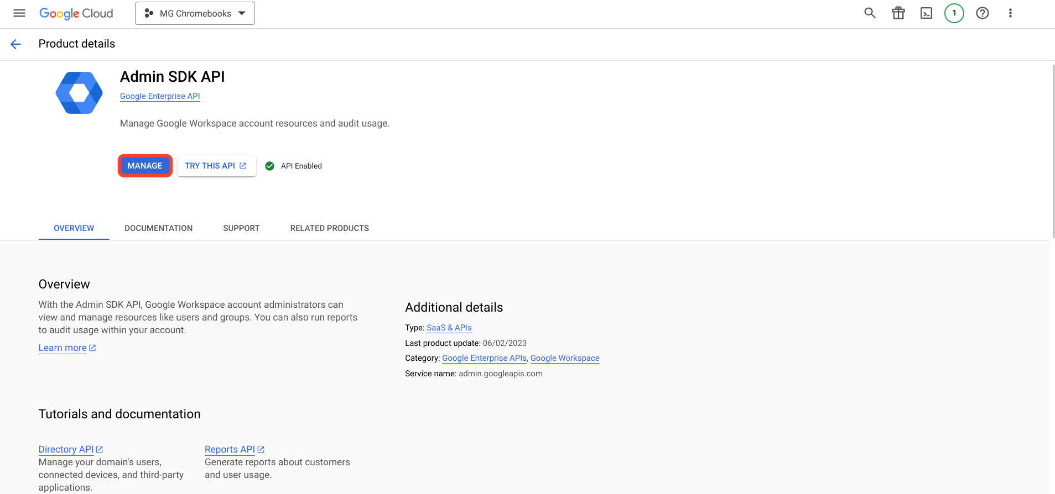
Task: Open the three-dot settings menu
Action: tap(1010, 13)
